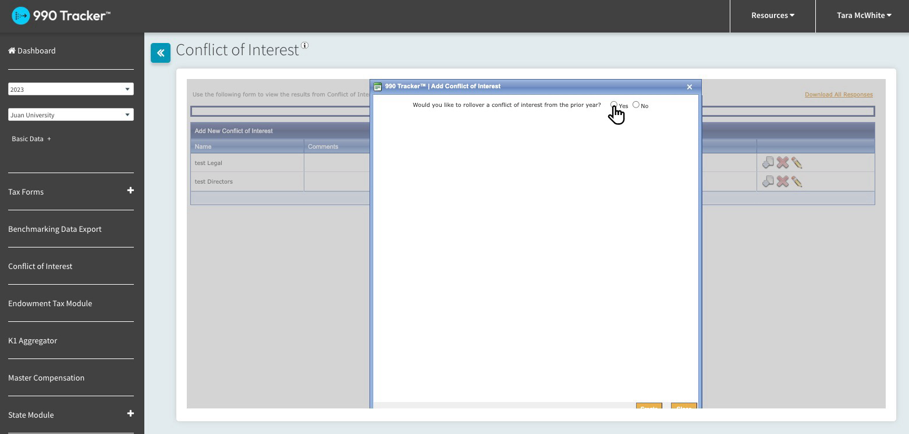Viewport: 909px width, 434px height.
Task: Open K1 Aggregator from the sidebar
Action: pyautogui.click(x=33, y=341)
